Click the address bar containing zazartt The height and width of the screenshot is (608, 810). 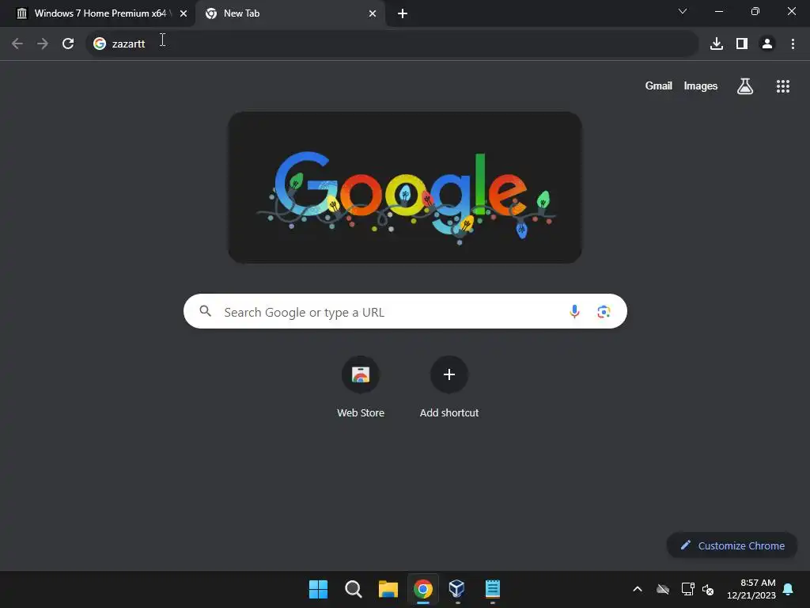[392, 44]
